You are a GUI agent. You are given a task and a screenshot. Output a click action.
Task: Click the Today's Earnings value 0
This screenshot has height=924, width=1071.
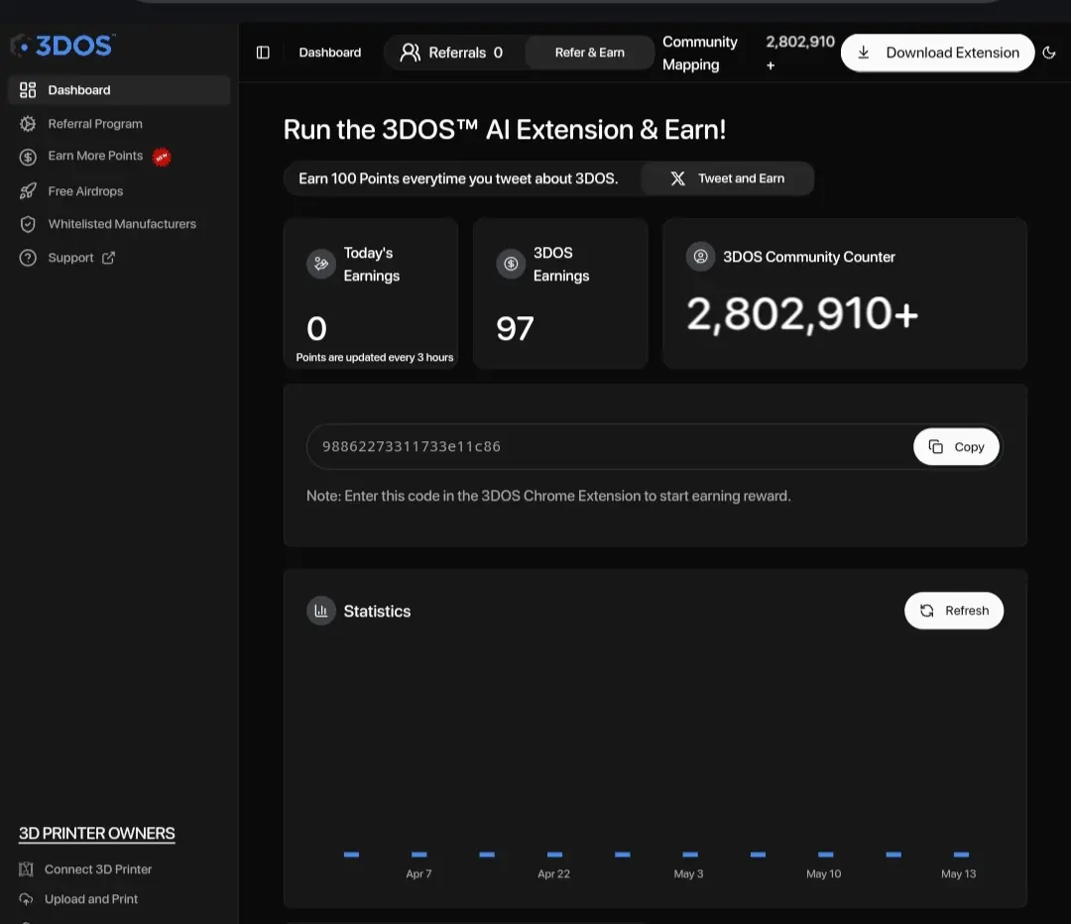pyautogui.click(x=316, y=328)
